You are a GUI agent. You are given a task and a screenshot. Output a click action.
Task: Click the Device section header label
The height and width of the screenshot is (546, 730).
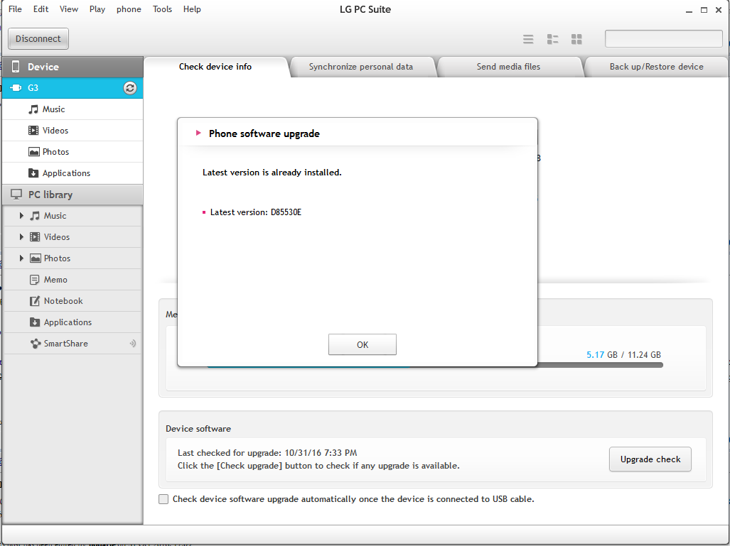coord(43,67)
